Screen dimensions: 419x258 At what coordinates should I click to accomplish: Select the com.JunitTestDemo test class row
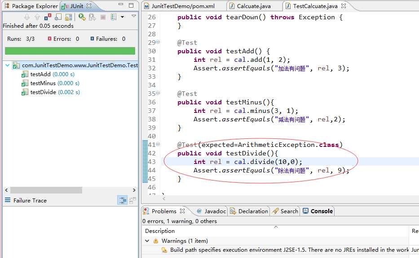(75, 65)
